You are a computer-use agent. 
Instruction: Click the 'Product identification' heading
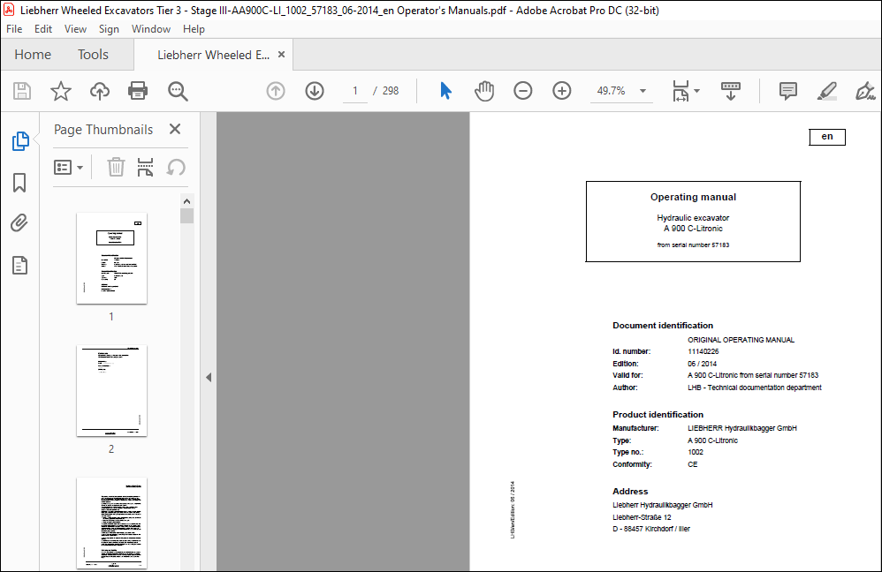click(658, 414)
